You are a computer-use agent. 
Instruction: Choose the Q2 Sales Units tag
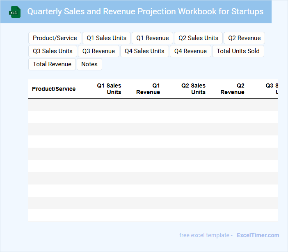click(199, 38)
